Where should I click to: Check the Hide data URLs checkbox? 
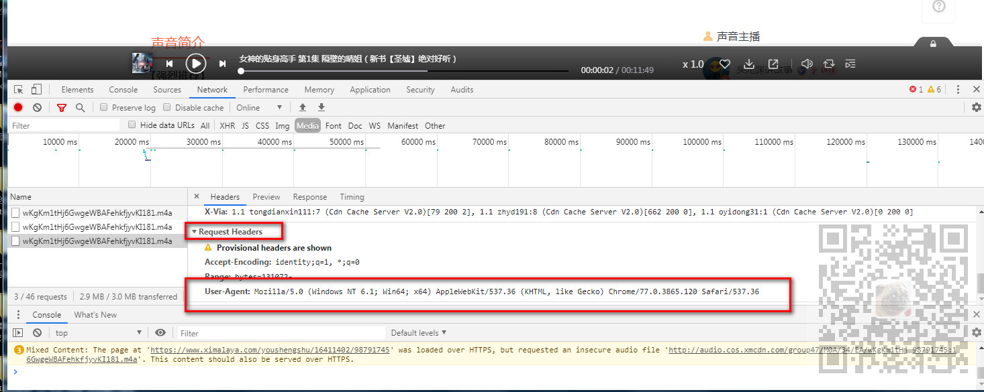click(132, 125)
